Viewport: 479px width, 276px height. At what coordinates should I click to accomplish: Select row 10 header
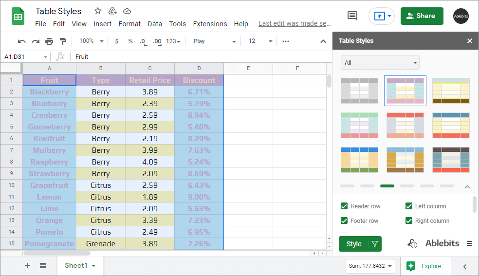point(11,185)
